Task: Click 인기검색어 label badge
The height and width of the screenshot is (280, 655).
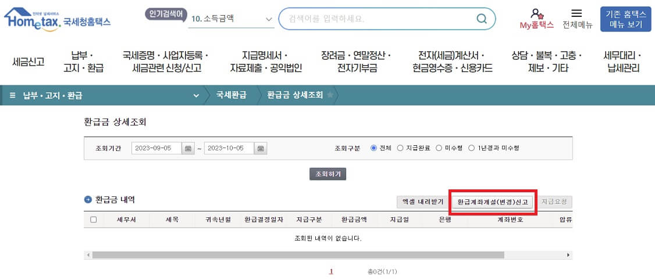Action: (x=166, y=15)
